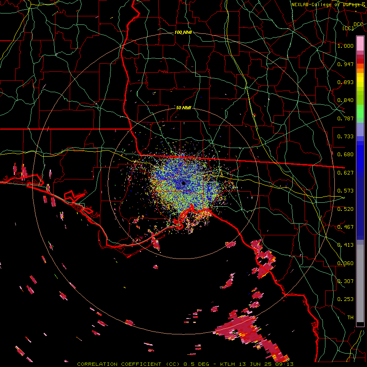Click the 0.573 scale value
Screen dimensions: 367x367
click(345, 191)
